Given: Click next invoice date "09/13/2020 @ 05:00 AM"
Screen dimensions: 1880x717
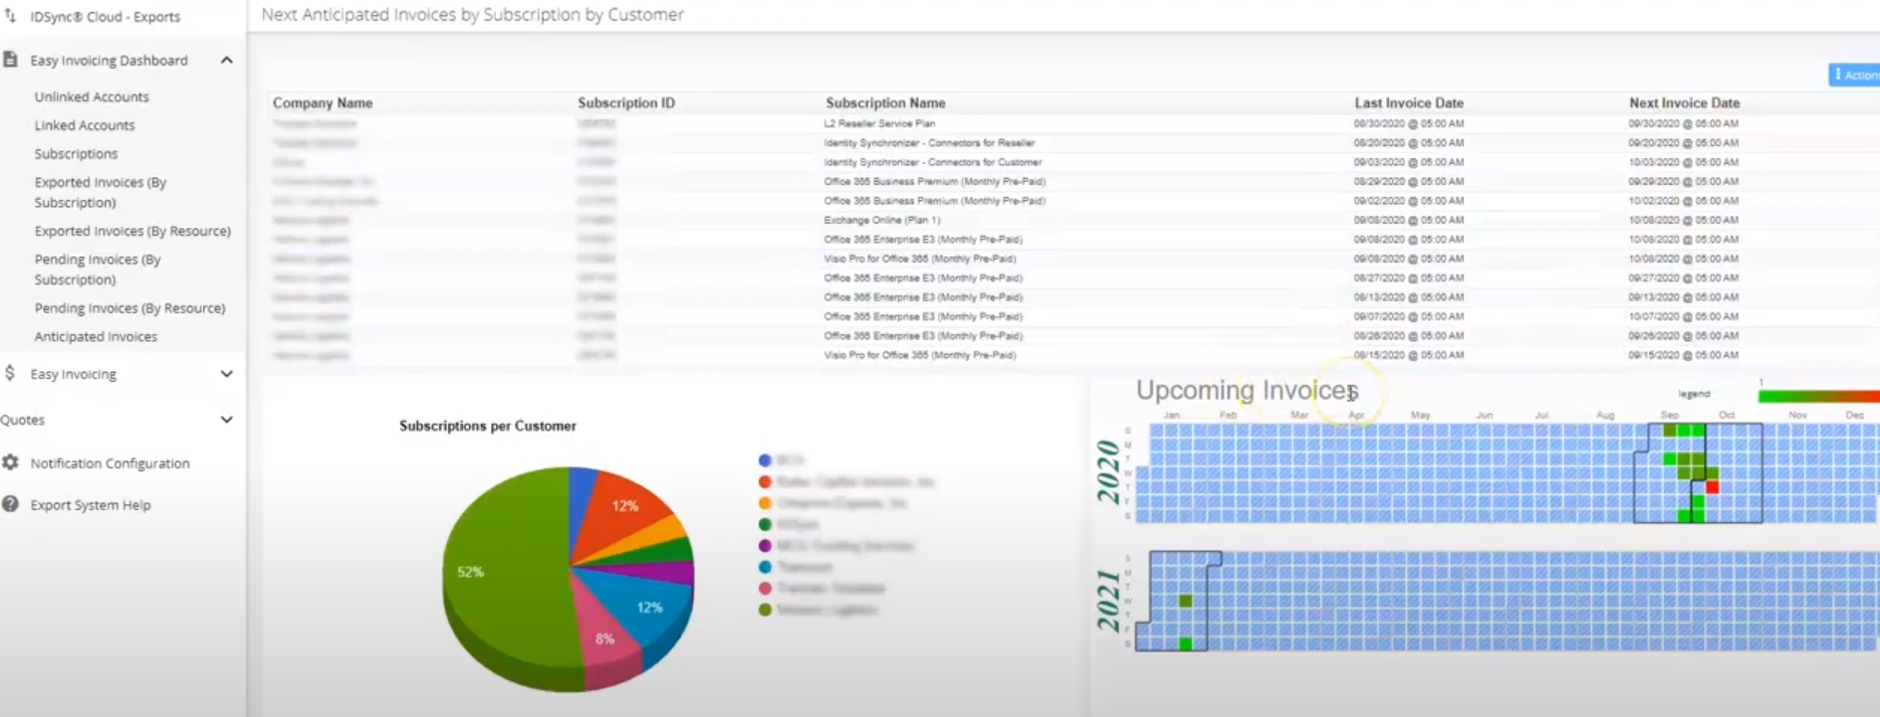Looking at the screenshot, I should click(x=1684, y=297).
